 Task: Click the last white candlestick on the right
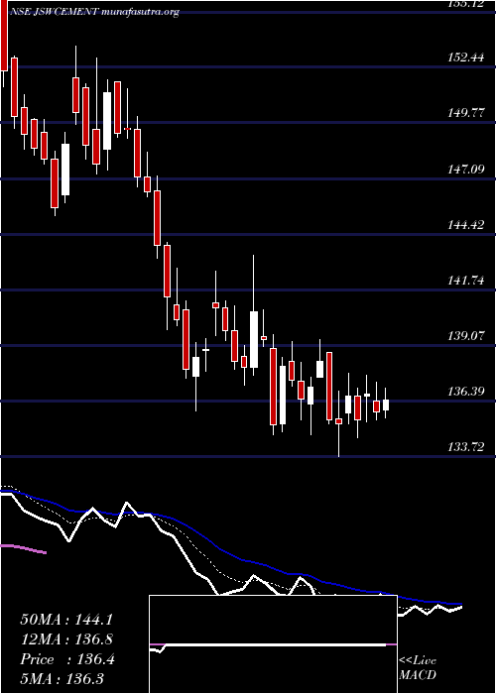[x=386, y=405]
